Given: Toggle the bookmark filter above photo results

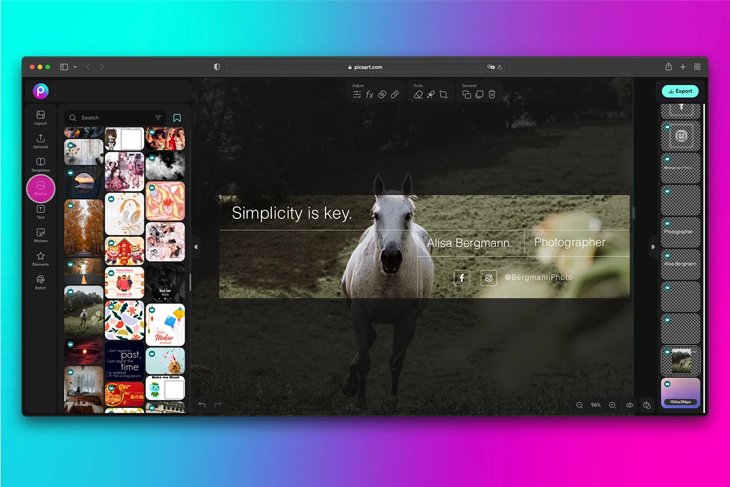Looking at the screenshot, I should point(177,117).
